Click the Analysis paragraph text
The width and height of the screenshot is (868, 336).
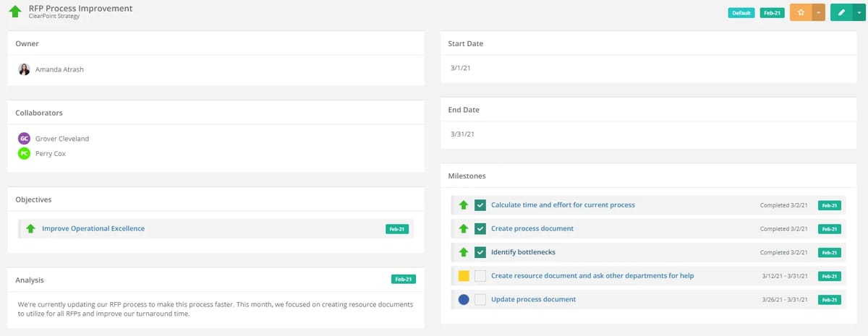coord(216,309)
